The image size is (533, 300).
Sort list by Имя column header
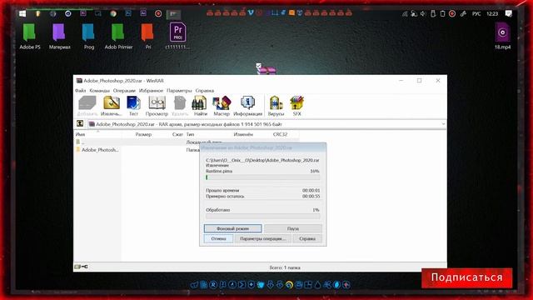[80, 134]
